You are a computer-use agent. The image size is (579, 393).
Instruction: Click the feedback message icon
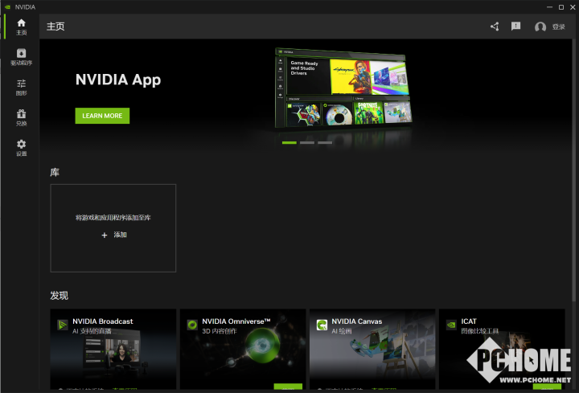tap(515, 27)
